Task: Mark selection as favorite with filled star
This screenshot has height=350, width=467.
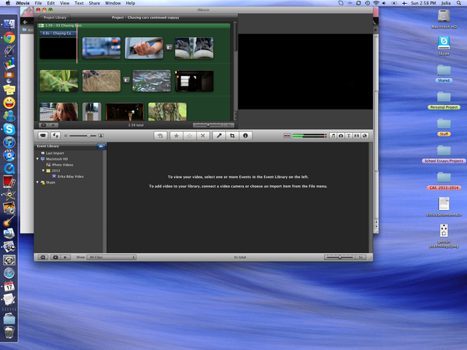Action: (177, 136)
